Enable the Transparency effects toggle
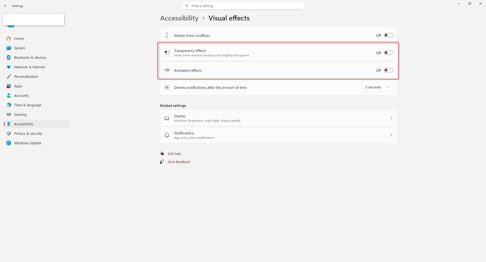The image size is (486, 262). point(388,53)
